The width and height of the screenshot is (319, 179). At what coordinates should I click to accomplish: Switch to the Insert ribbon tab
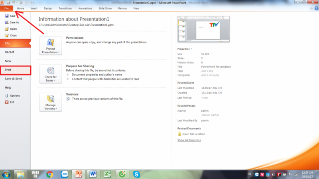[x=34, y=8]
